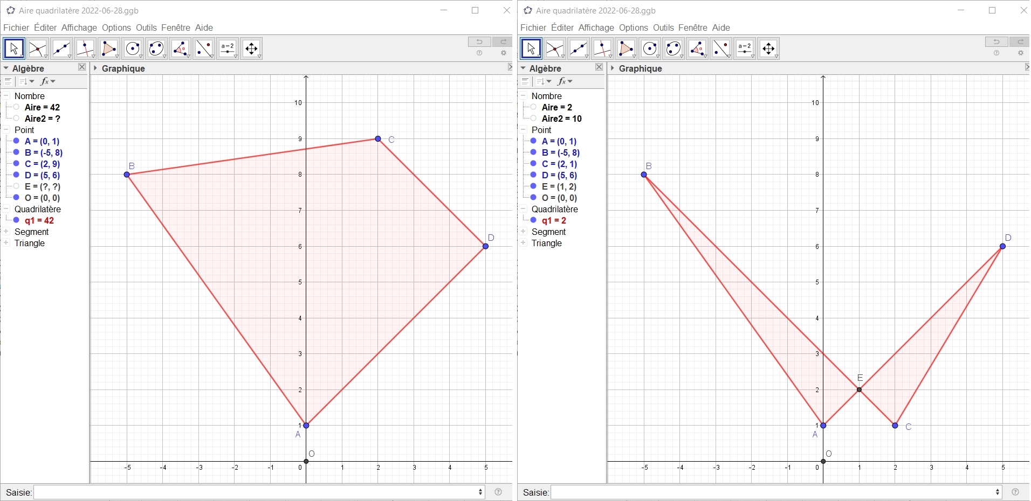
Task: Choose the Line tool in right window
Action: coord(579,48)
